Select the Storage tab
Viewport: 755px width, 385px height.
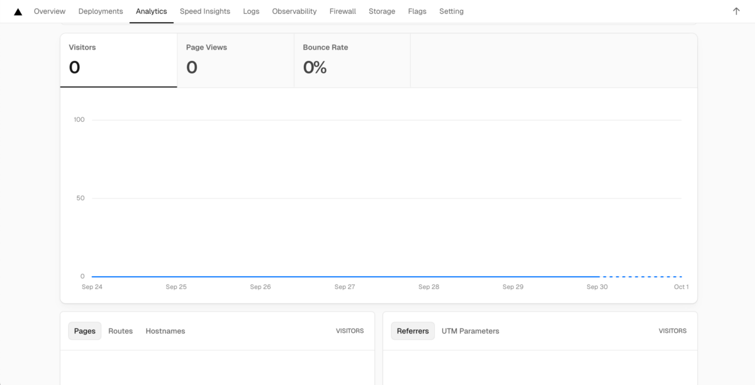click(382, 11)
